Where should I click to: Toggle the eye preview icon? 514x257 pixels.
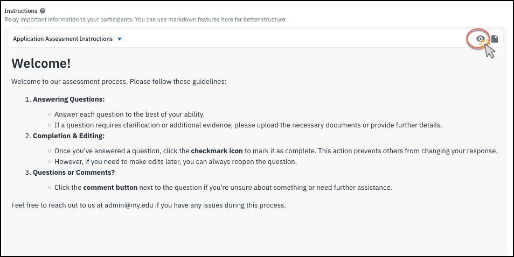(481, 39)
